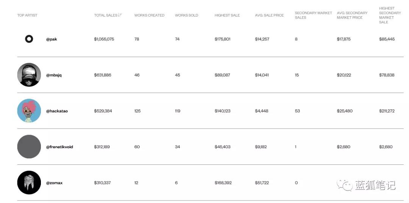The height and width of the screenshot is (203, 409).
Task: Click Highest Secondary Market Sale header
Action: pos(390,15)
